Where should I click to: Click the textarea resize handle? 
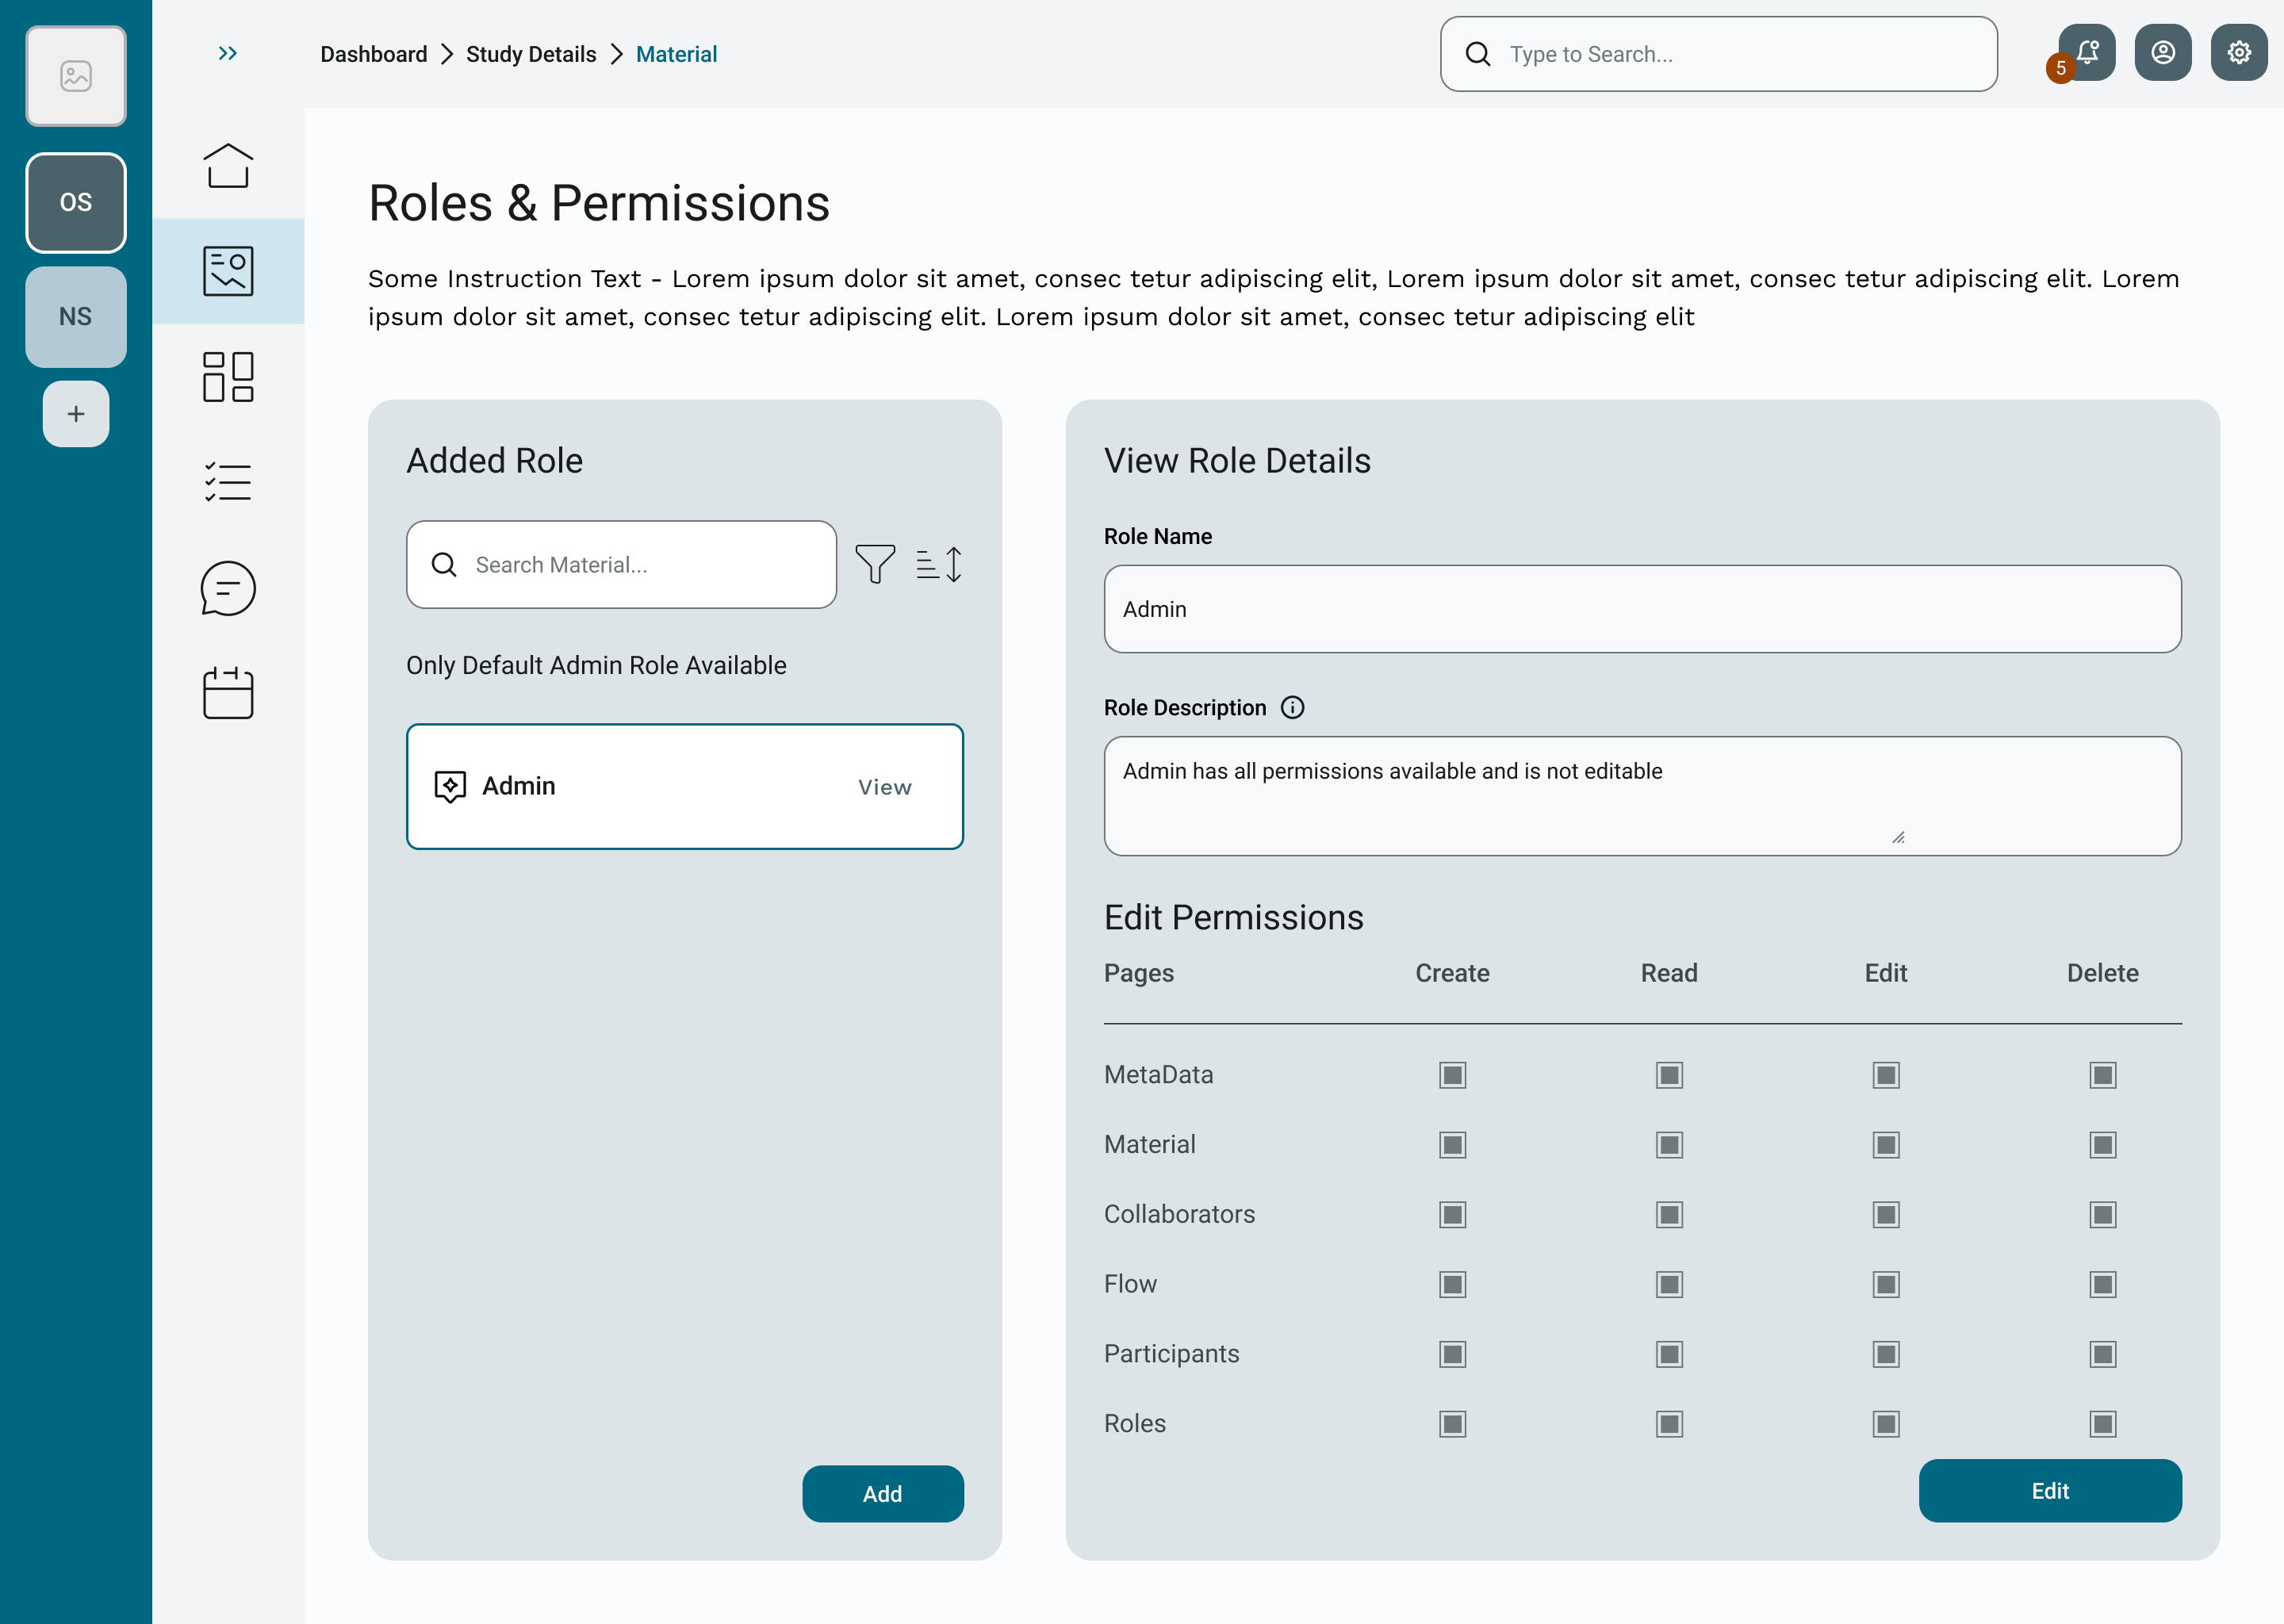click(x=1898, y=838)
